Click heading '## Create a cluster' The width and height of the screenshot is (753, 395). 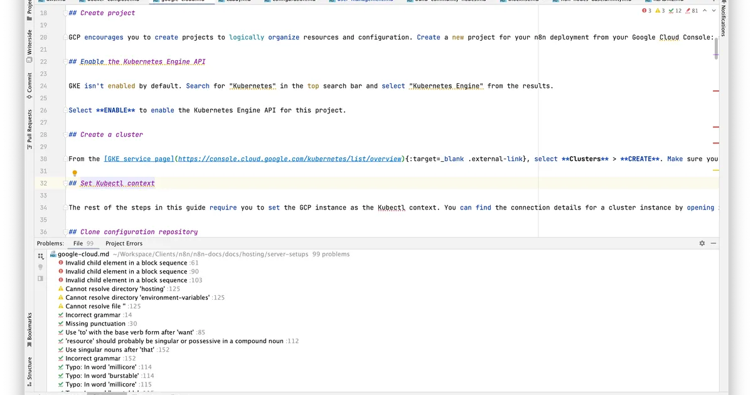coord(105,135)
